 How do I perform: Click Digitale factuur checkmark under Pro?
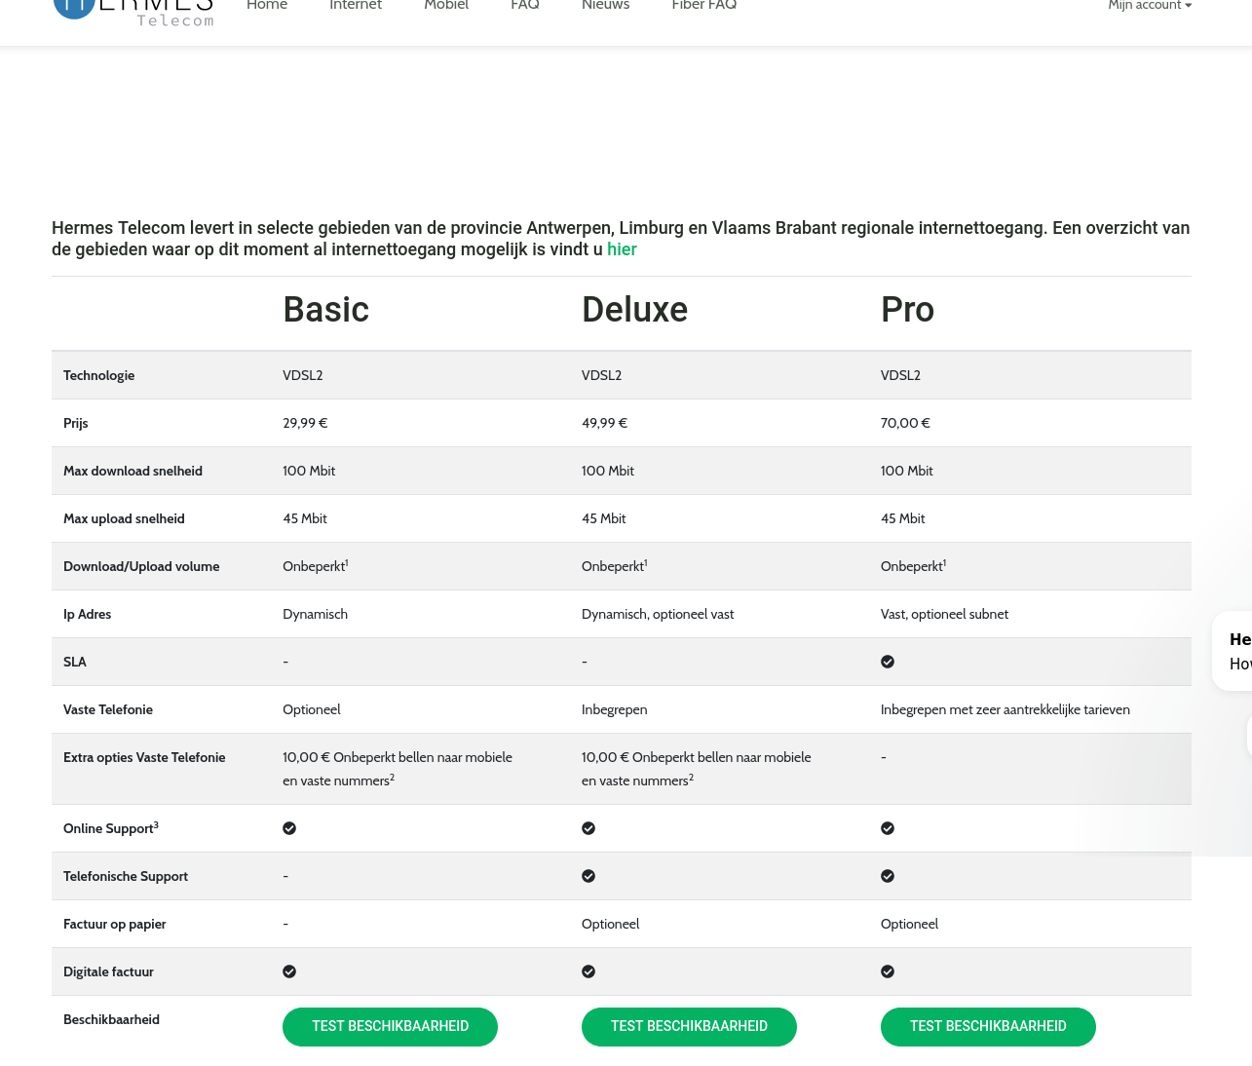[x=888, y=971]
